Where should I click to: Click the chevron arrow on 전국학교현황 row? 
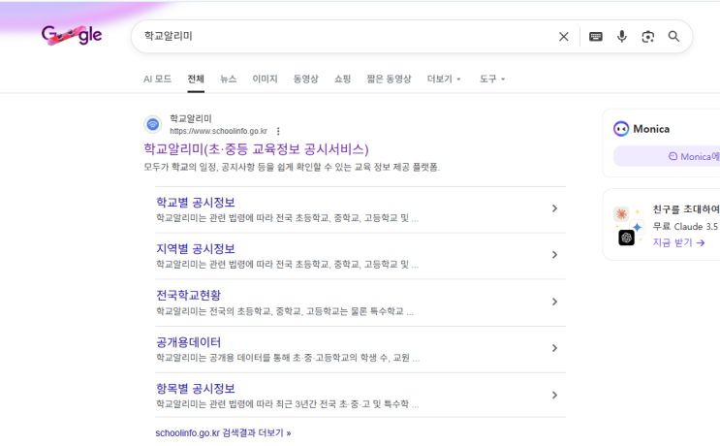click(554, 302)
